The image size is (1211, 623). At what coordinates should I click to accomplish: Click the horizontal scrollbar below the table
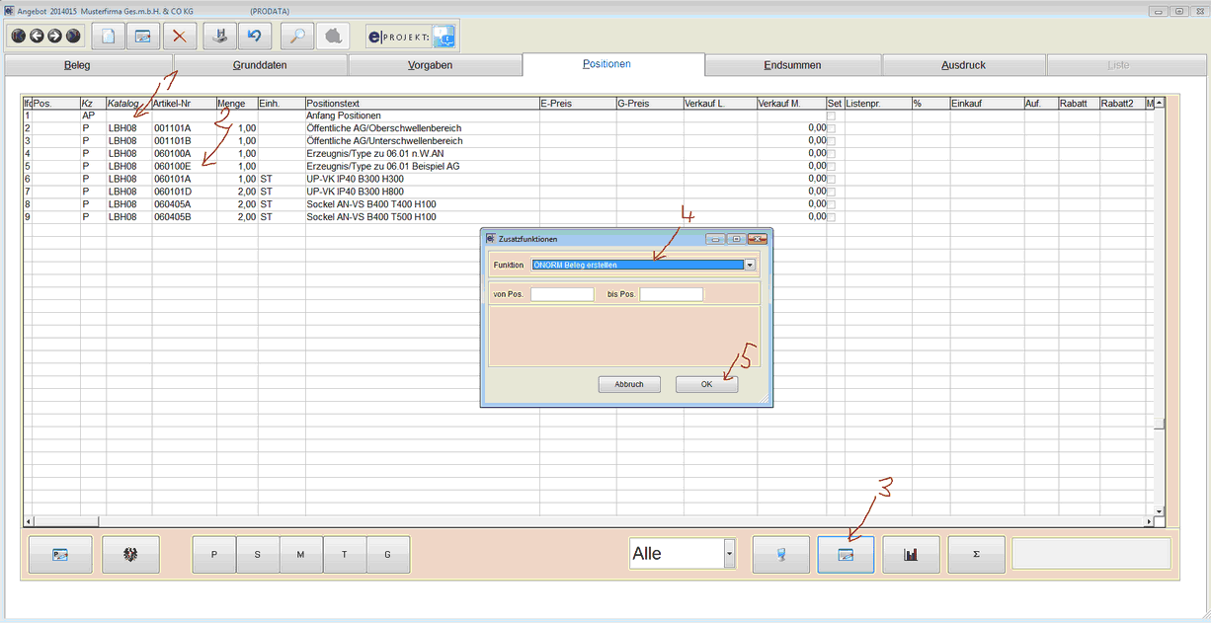[593, 520]
